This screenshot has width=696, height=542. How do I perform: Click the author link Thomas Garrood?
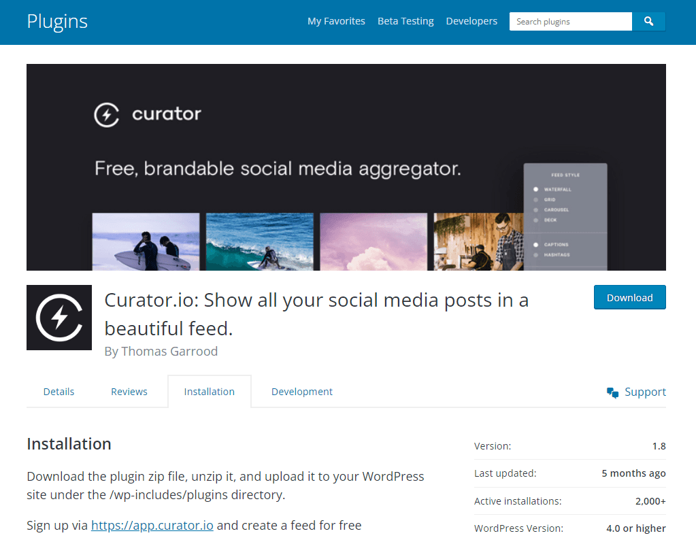(x=169, y=351)
